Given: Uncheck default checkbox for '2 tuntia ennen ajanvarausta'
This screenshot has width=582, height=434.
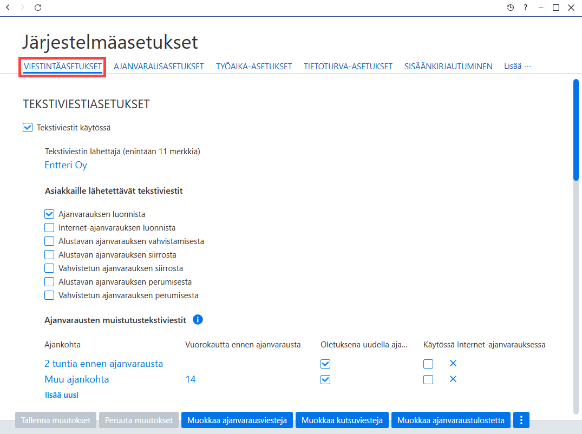Looking at the screenshot, I should (x=325, y=364).
